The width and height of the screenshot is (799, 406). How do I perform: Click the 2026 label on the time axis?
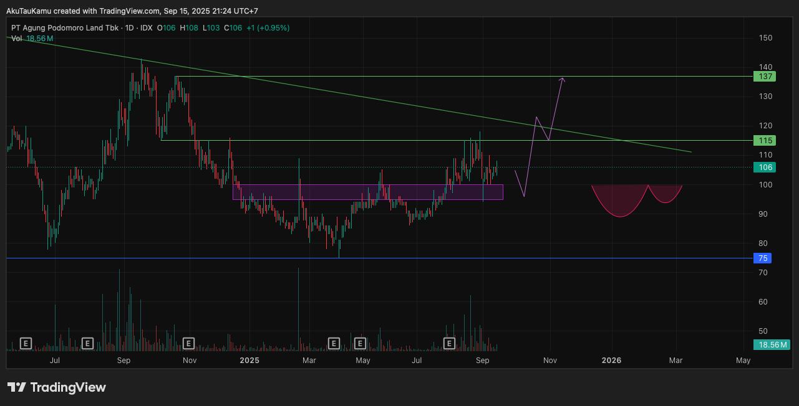(x=611, y=361)
